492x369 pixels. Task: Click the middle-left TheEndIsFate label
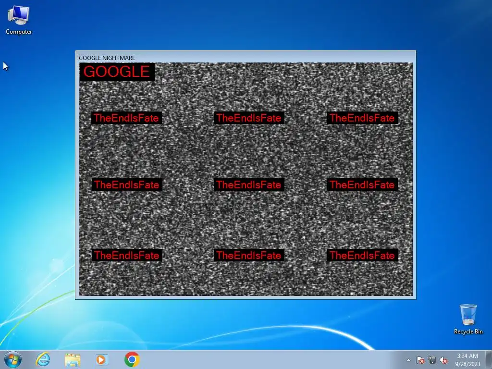[127, 184]
